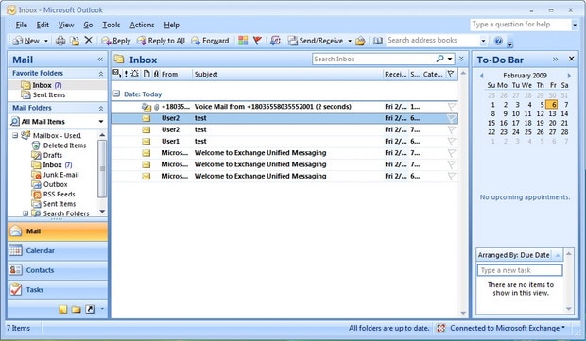Image resolution: width=586 pixels, height=341 pixels.
Task: Click search magnifier in Search Inbox
Action: [x=439, y=59]
